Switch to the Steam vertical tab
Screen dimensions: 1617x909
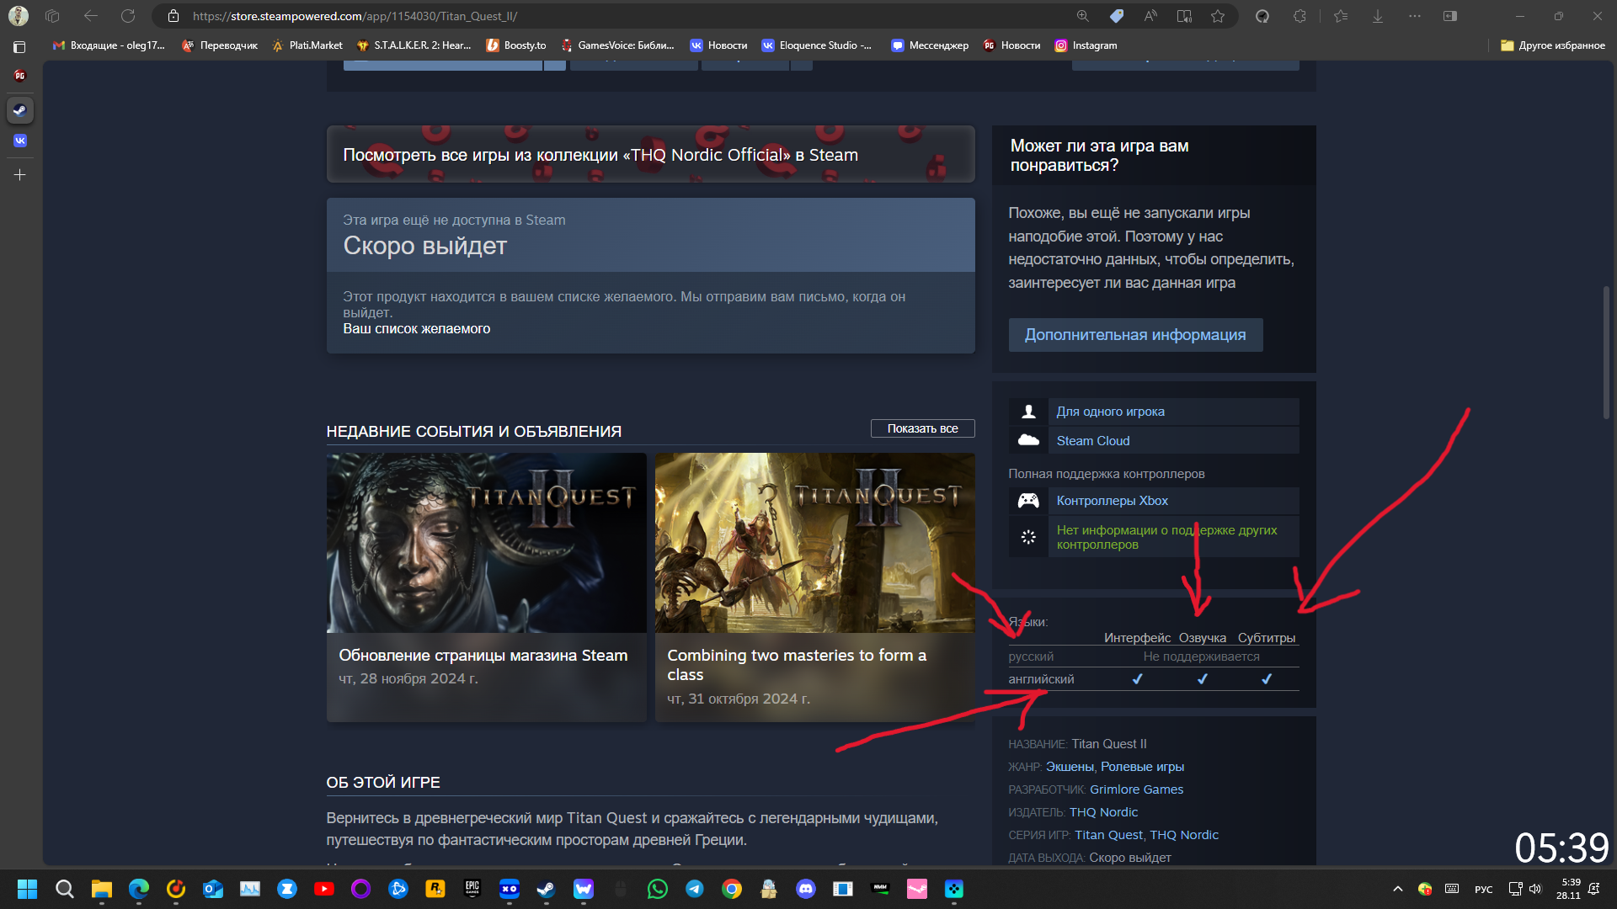pos(20,110)
